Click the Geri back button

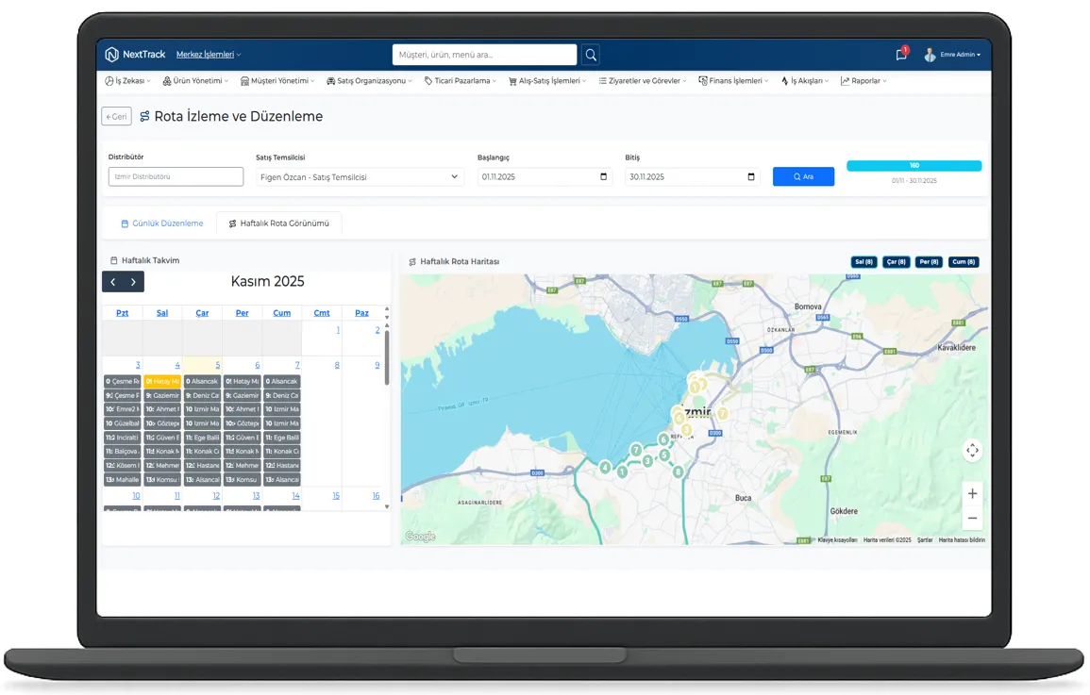116,117
